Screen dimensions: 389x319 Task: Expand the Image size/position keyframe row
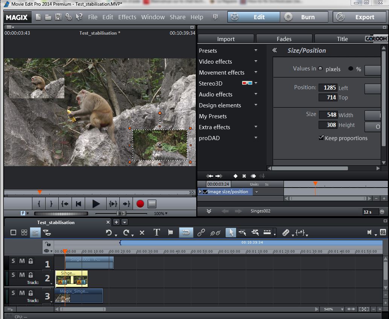coord(200,191)
